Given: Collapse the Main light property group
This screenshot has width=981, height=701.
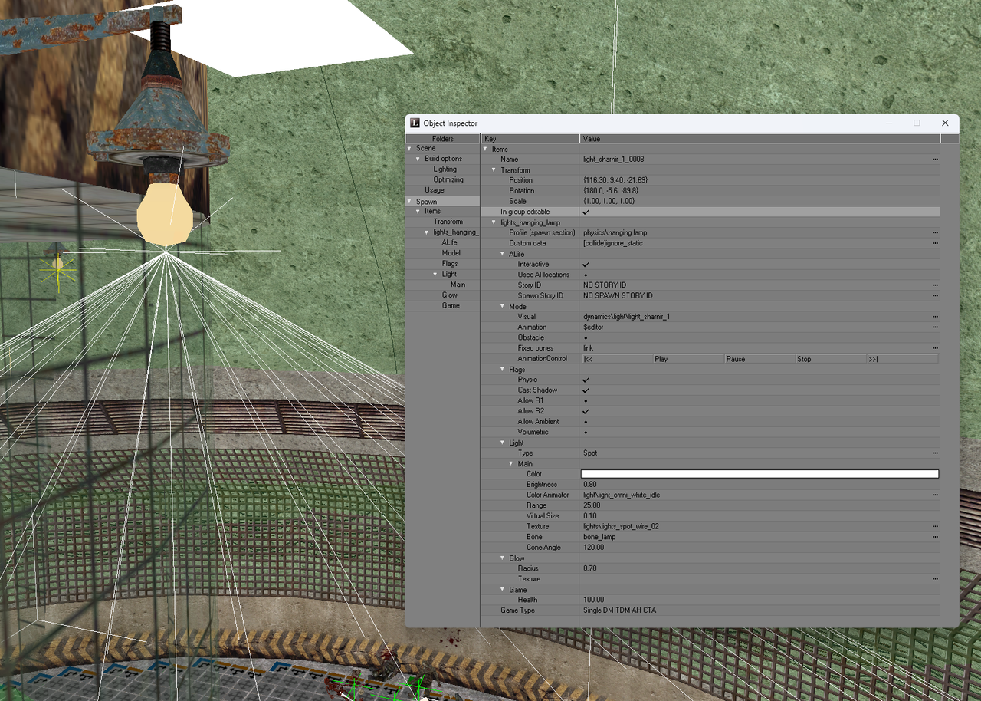Looking at the screenshot, I should pos(510,464).
